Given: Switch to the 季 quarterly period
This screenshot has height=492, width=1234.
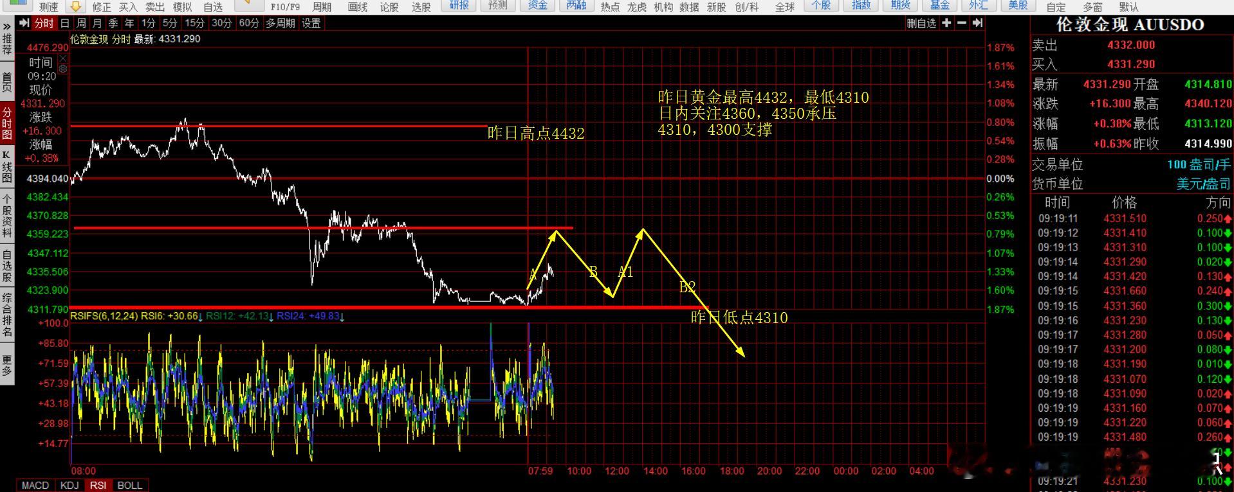Looking at the screenshot, I should pyautogui.click(x=113, y=23).
